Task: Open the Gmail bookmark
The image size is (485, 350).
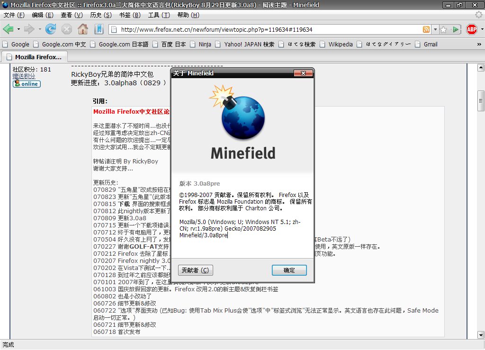Action: [x=427, y=44]
